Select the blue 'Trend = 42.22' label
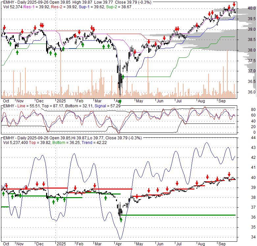Screen dimensions: 257x246 [x=94, y=143]
